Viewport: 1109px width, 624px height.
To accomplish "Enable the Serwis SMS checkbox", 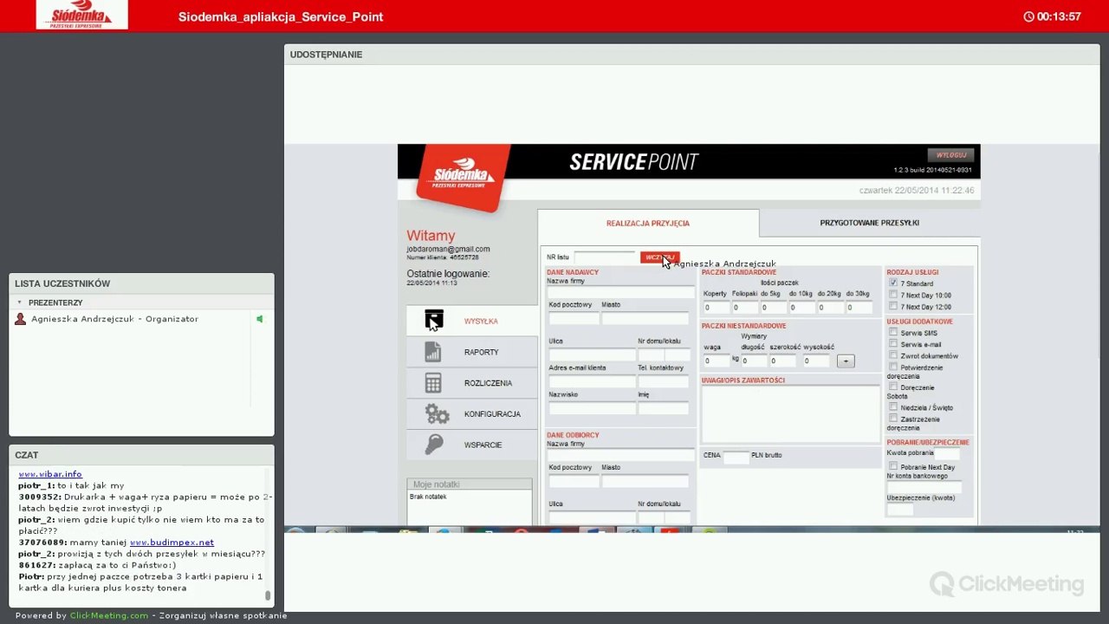I will pyautogui.click(x=893, y=333).
